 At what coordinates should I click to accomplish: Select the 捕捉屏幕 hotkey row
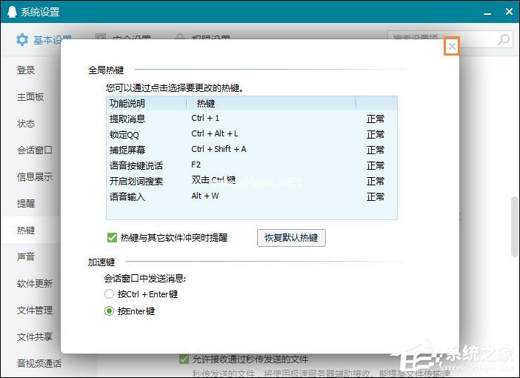tap(251, 150)
